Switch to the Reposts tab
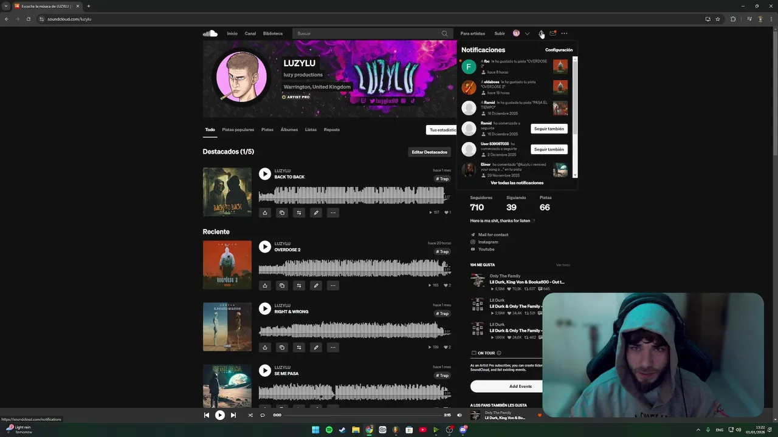This screenshot has height=437, width=778. coord(332,129)
